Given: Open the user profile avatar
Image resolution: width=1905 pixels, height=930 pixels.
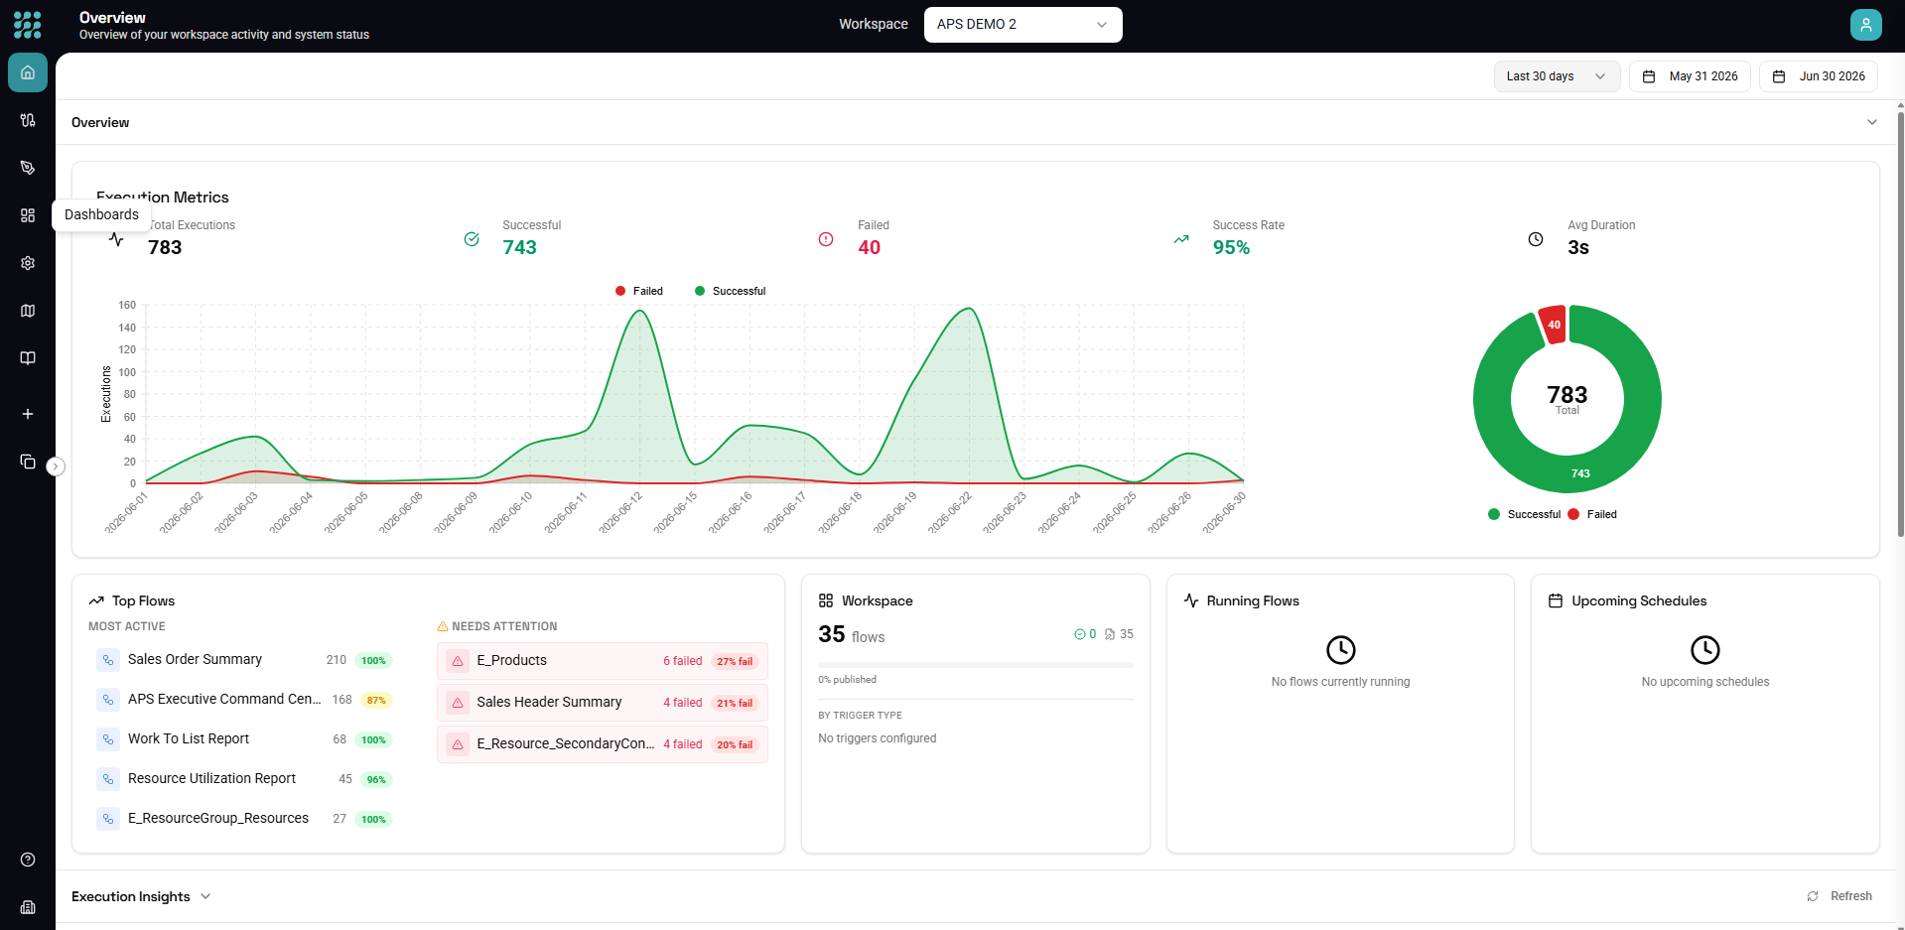Looking at the screenshot, I should pyautogui.click(x=1866, y=25).
